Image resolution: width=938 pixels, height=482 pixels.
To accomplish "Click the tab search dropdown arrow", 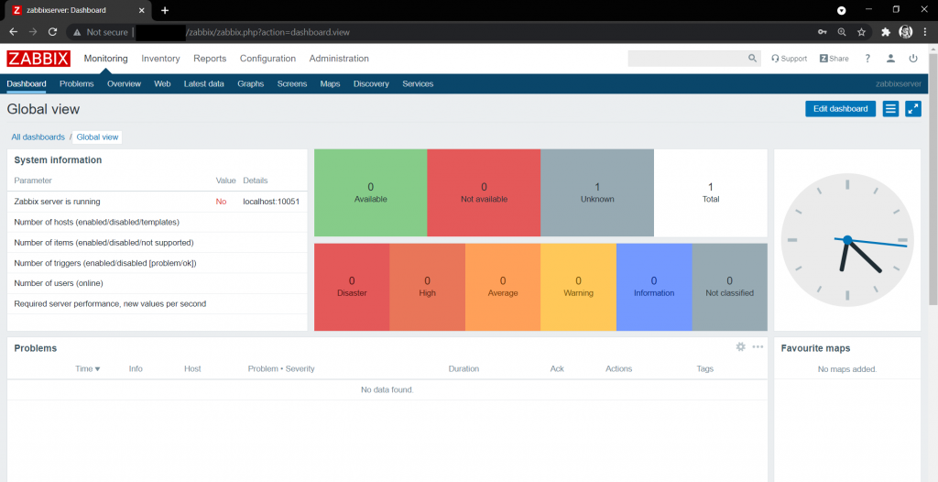I will [841, 10].
